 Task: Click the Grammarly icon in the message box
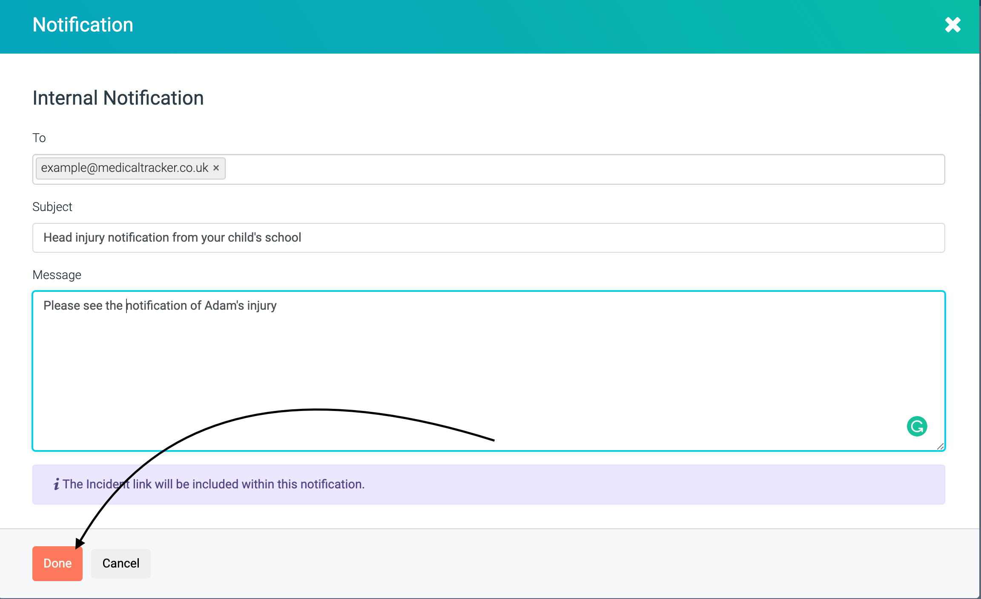tap(916, 426)
